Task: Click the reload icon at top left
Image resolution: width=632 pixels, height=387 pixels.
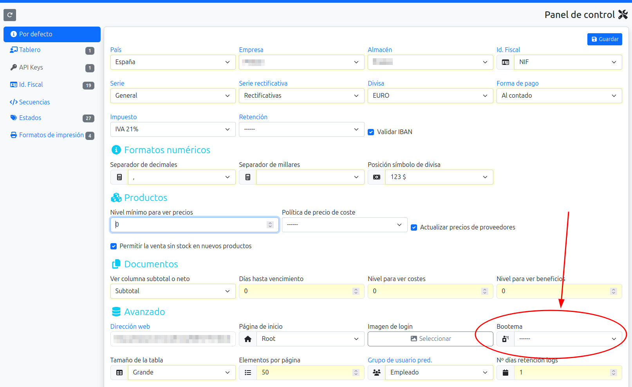Action: point(10,15)
